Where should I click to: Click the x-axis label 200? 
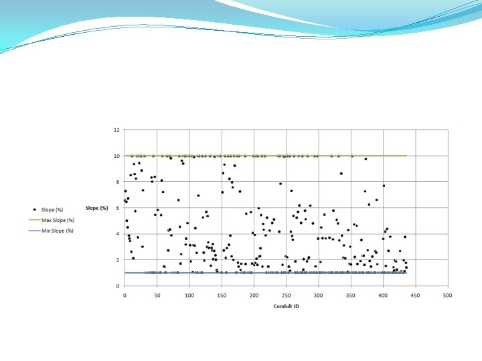[254, 295]
